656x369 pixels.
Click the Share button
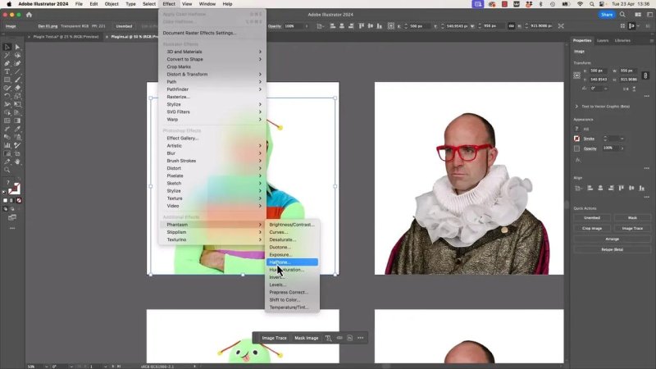click(607, 15)
